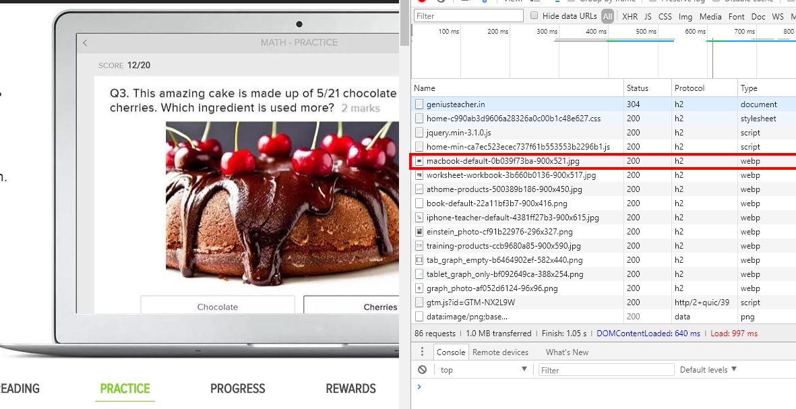Choose the Cherries answer button
Viewport: 796px width, 409px height.
click(x=351, y=305)
